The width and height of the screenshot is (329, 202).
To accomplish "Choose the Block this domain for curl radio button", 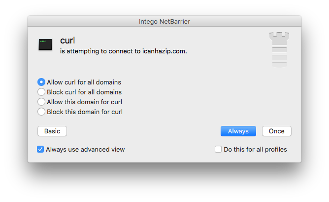I will 41,112.
